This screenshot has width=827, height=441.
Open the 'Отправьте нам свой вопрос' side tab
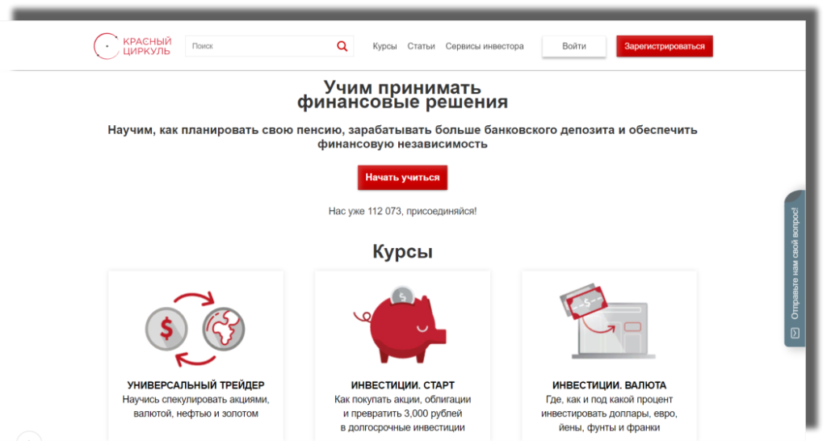click(x=795, y=268)
